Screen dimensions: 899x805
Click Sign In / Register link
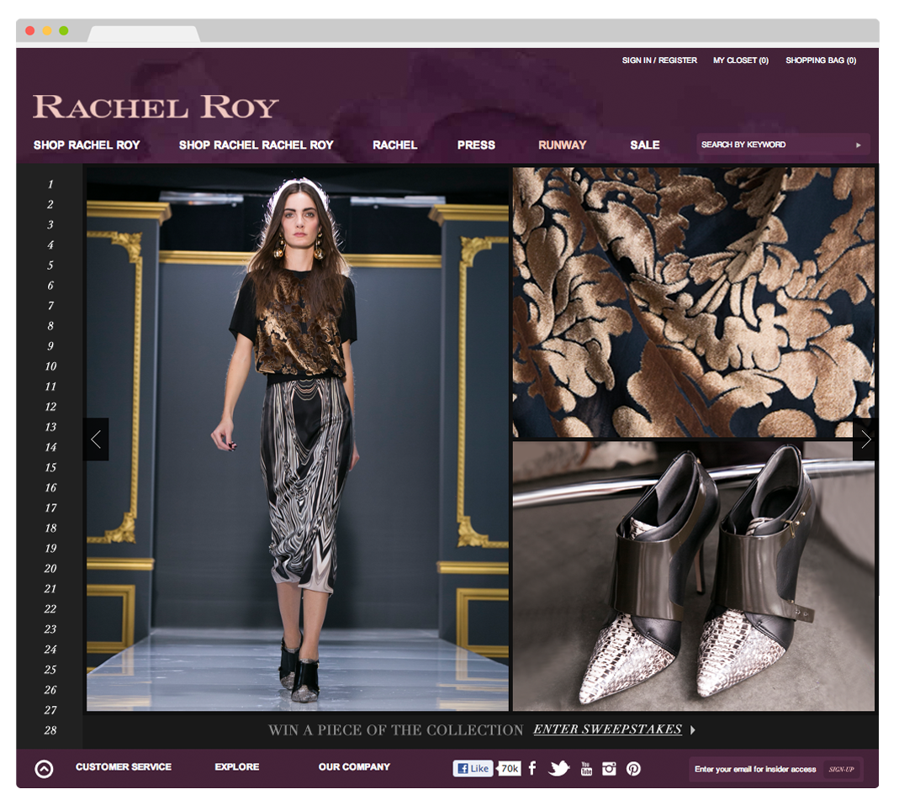[x=659, y=61]
